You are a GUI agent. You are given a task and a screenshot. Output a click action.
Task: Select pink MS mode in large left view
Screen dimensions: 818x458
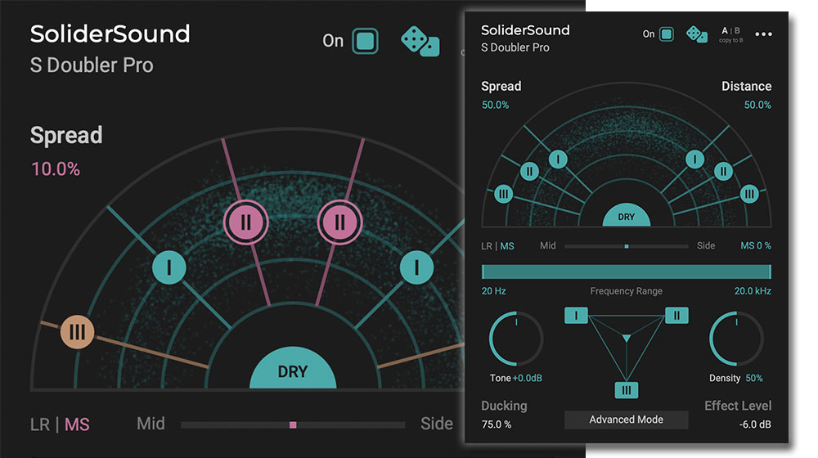point(77,424)
